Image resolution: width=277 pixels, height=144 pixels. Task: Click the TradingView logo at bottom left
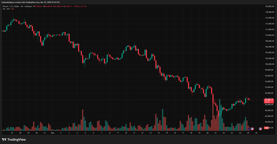14,139
